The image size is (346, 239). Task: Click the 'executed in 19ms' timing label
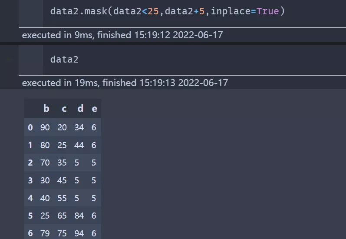pos(125,83)
